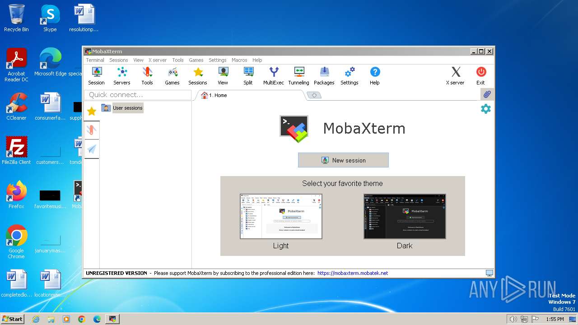Open the X server menu
Image resolution: width=578 pixels, height=325 pixels.
click(158, 60)
